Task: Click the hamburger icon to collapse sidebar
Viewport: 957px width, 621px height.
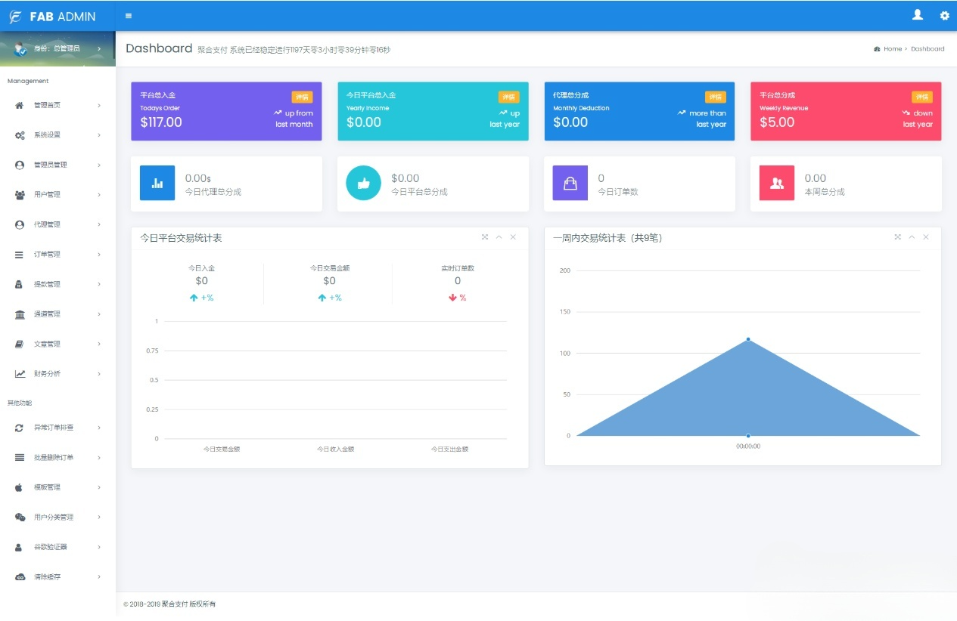Action: pyautogui.click(x=128, y=15)
